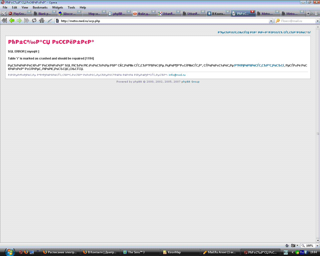Open the camera icon in status bar
Screen dimensions: 320x256
[x=293, y=246]
